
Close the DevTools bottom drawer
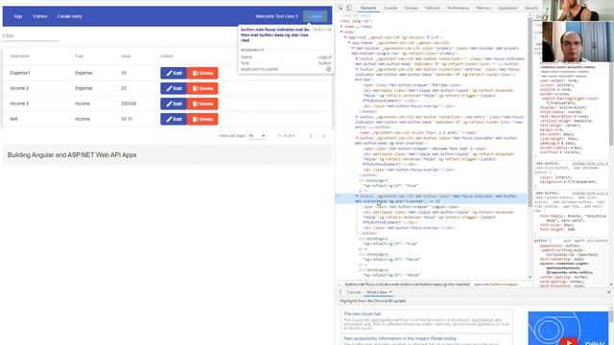tap(608, 292)
